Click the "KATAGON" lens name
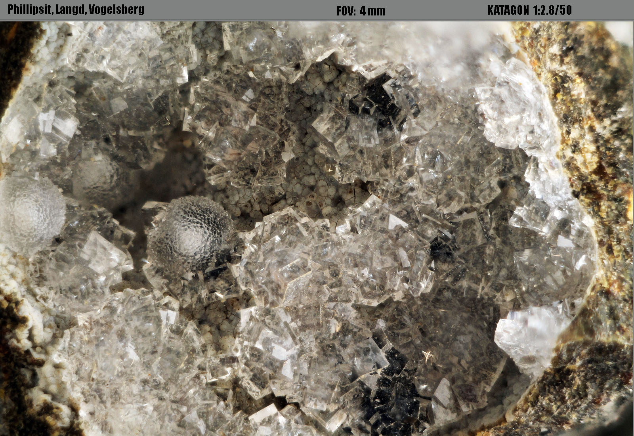The width and height of the screenshot is (634, 436). tap(507, 10)
